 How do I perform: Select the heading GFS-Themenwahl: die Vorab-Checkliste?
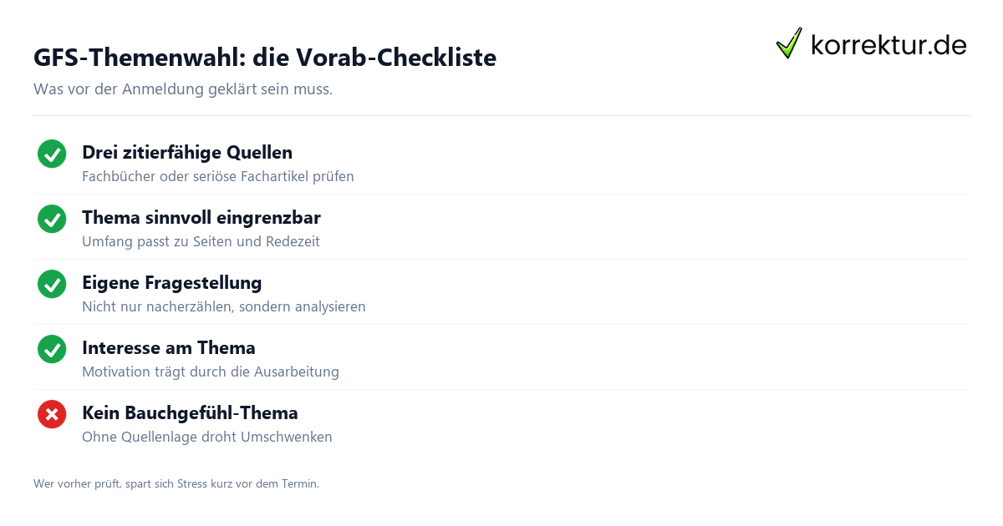pos(265,58)
